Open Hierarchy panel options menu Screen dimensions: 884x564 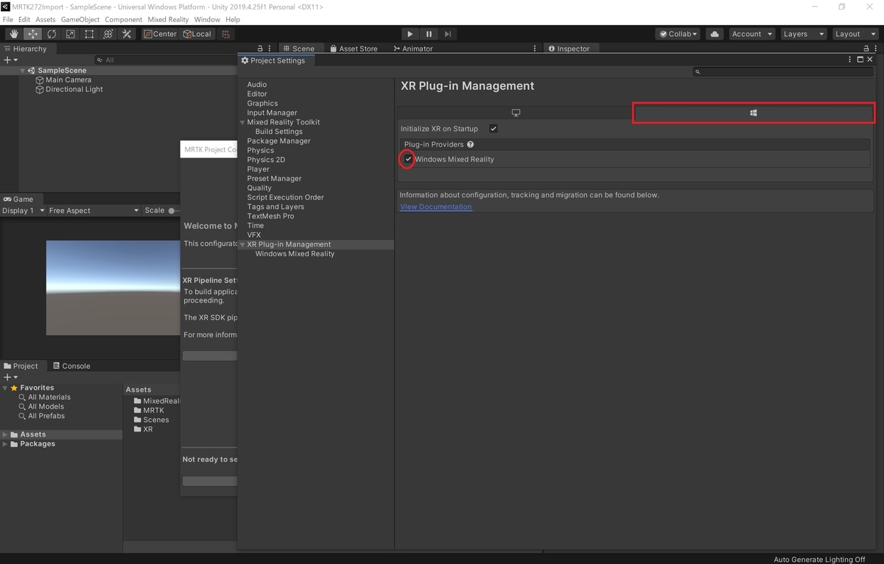[x=270, y=49]
